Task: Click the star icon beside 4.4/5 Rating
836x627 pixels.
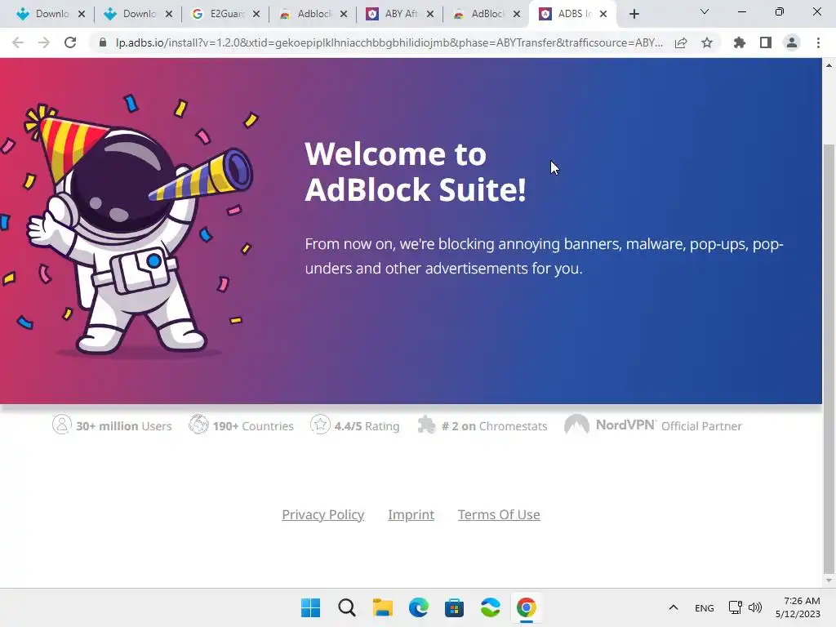Action: pos(320,425)
